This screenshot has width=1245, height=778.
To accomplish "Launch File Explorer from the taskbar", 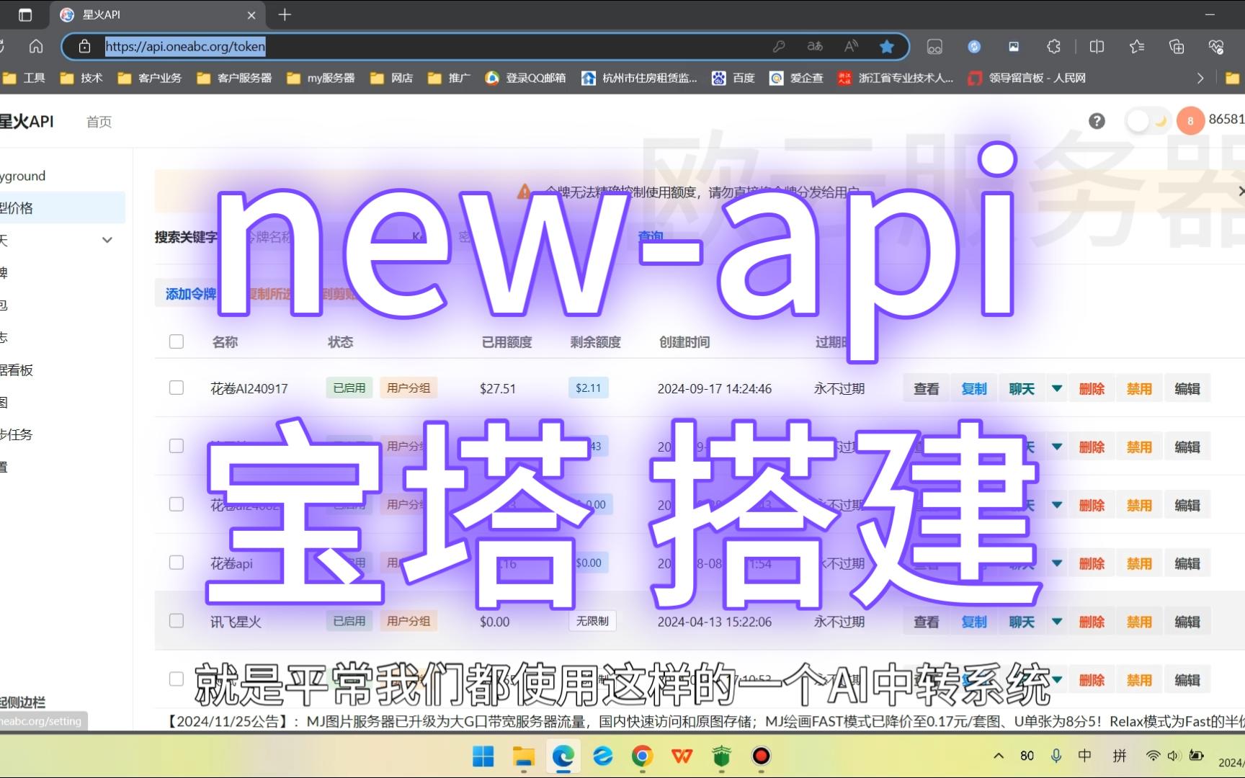I will [x=524, y=756].
